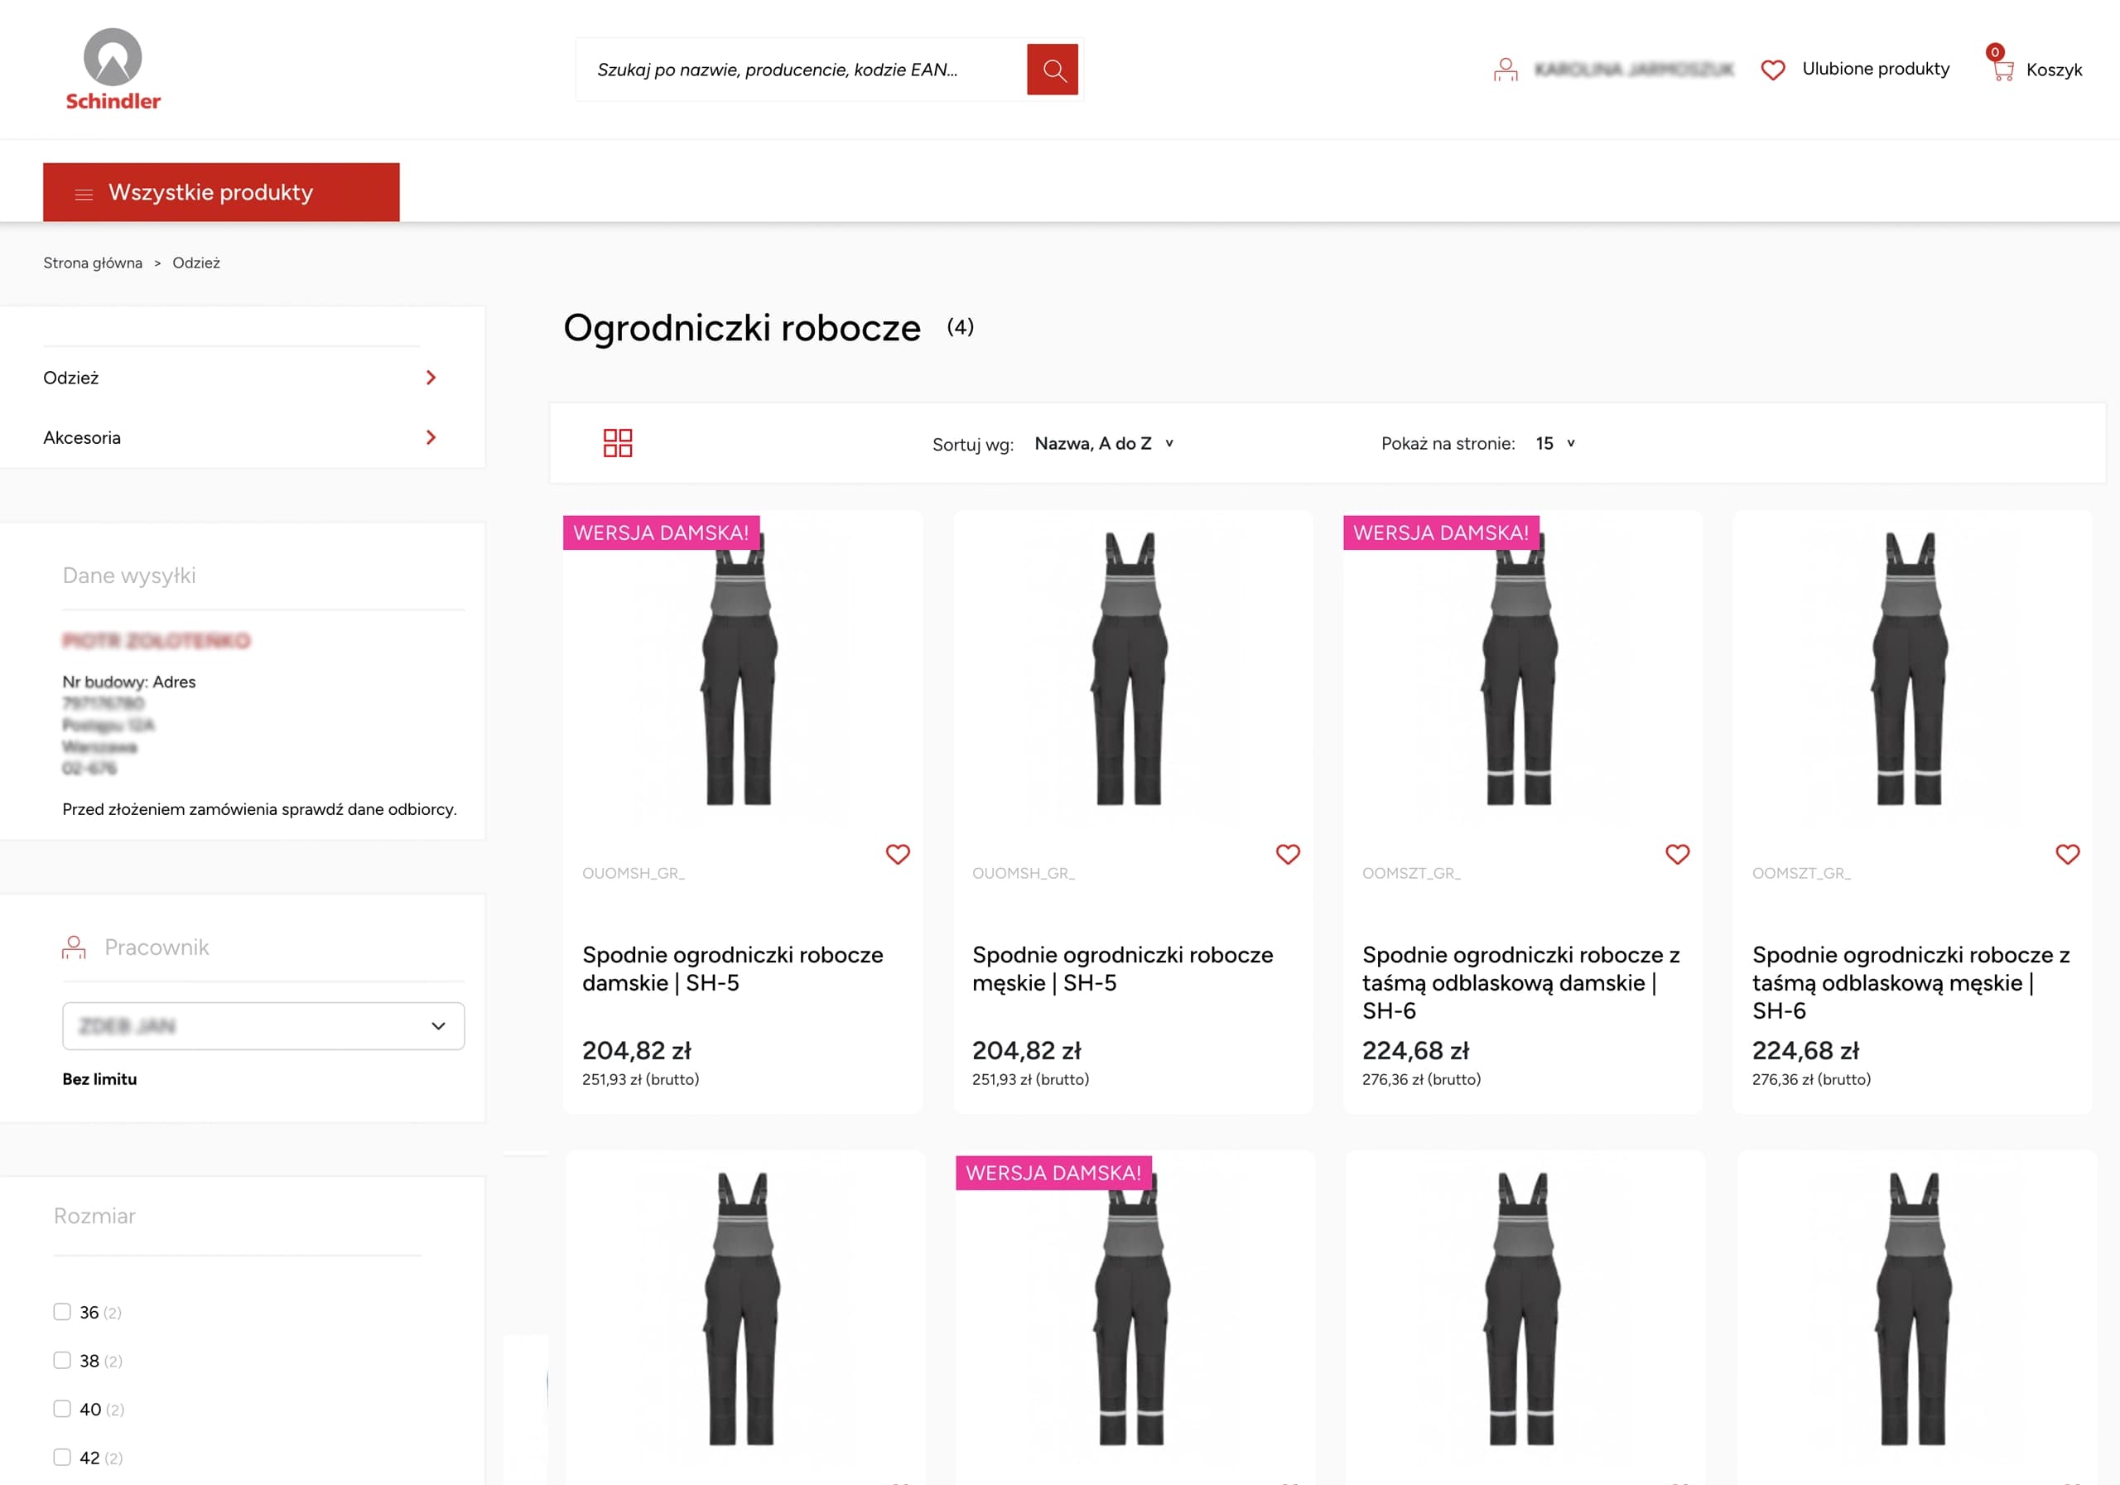Click the cart item count badge
Image resolution: width=2120 pixels, height=1485 pixels.
[1995, 53]
